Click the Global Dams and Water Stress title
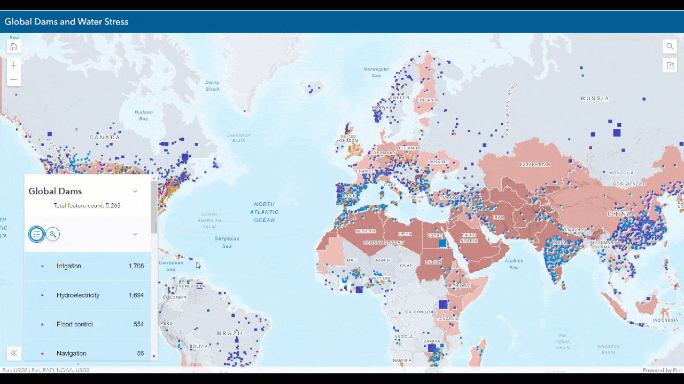Image resolution: width=684 pixels, height=384 pixels. 66,22
